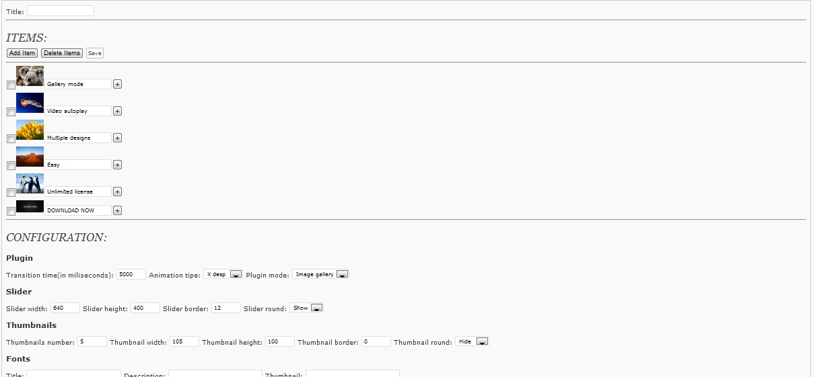
Task: Select the koala thumbnail image
Action: tap(30, 76)
